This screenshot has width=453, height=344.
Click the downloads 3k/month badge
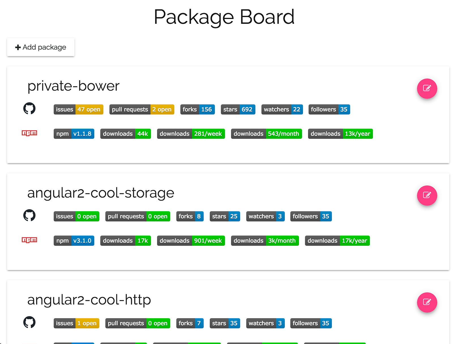265,241
